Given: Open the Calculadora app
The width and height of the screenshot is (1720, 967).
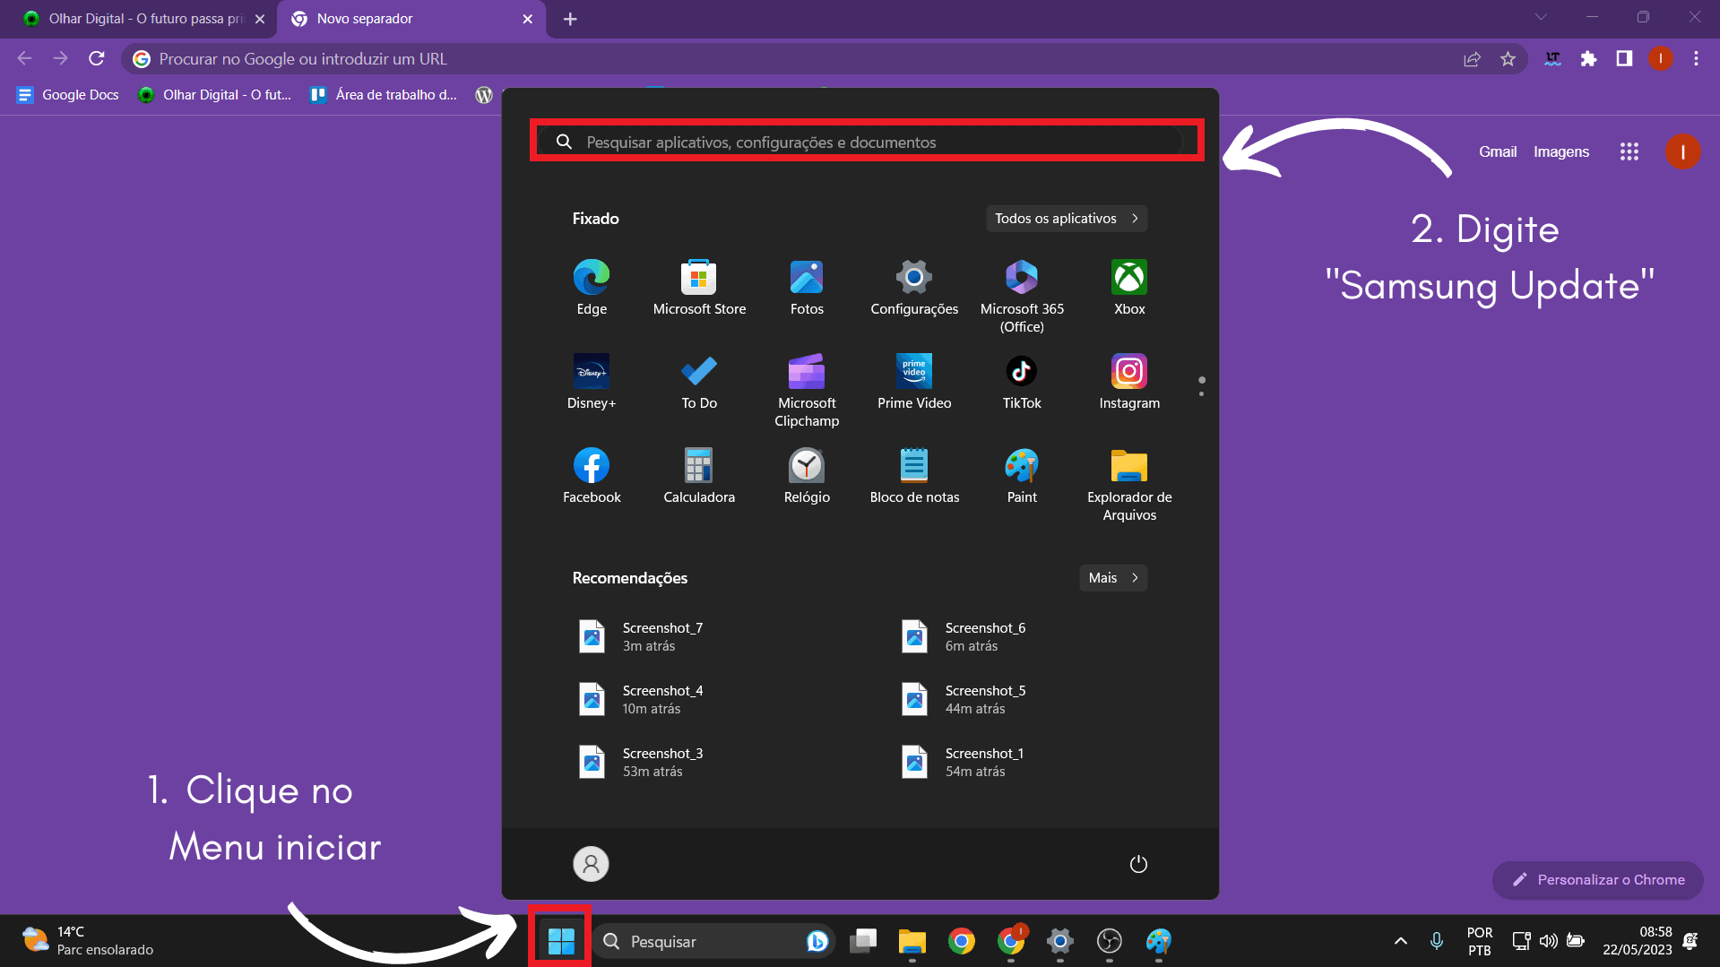Looking at the screenshot, I should click(x=699, y=476).
